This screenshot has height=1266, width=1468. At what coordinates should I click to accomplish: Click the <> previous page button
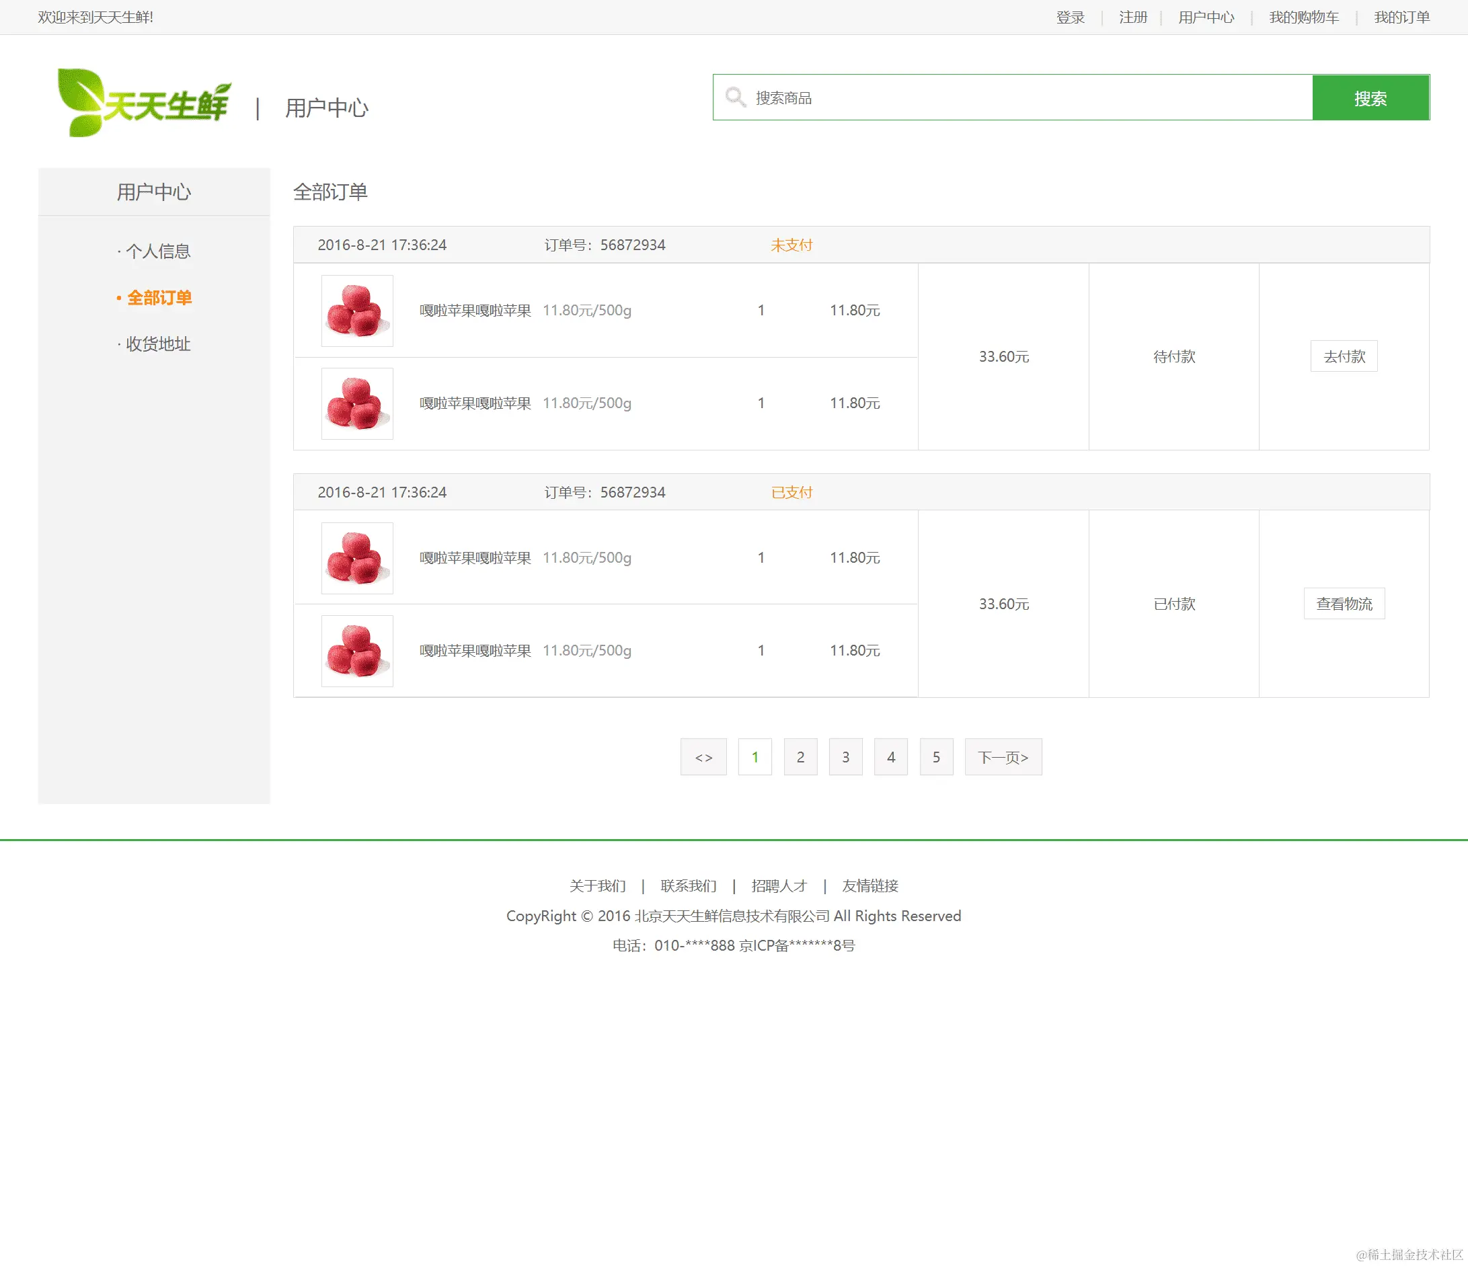703,757
